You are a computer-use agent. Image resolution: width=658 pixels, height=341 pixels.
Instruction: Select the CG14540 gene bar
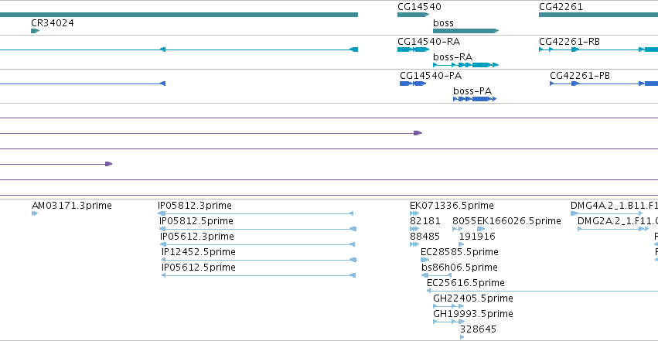[x=413, y=15]
